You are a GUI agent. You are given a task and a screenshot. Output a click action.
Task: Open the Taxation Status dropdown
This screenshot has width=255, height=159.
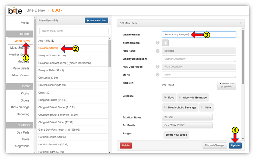[x=187, y=117]
